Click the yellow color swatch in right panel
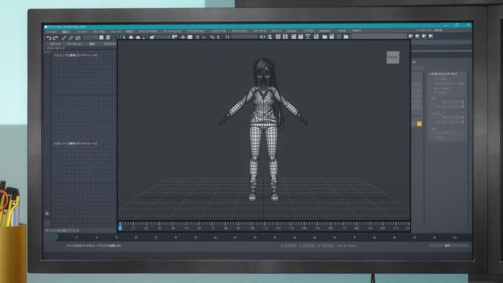 tap(419, 124)
